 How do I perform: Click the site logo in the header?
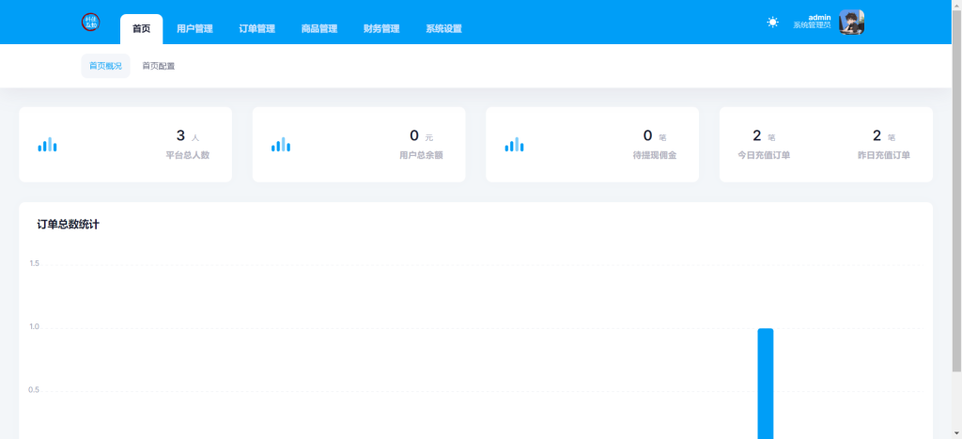(x=90, y=23)
